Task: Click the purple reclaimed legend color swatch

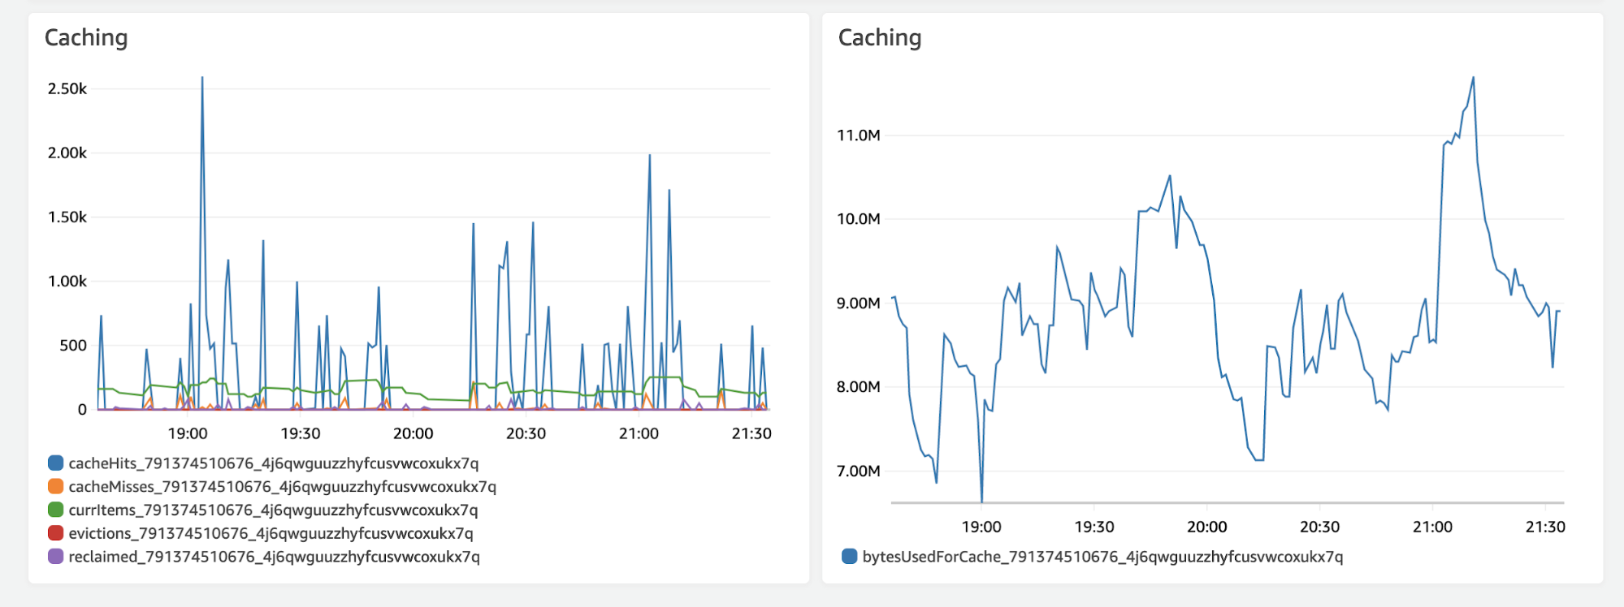Action: click(56, 557)
